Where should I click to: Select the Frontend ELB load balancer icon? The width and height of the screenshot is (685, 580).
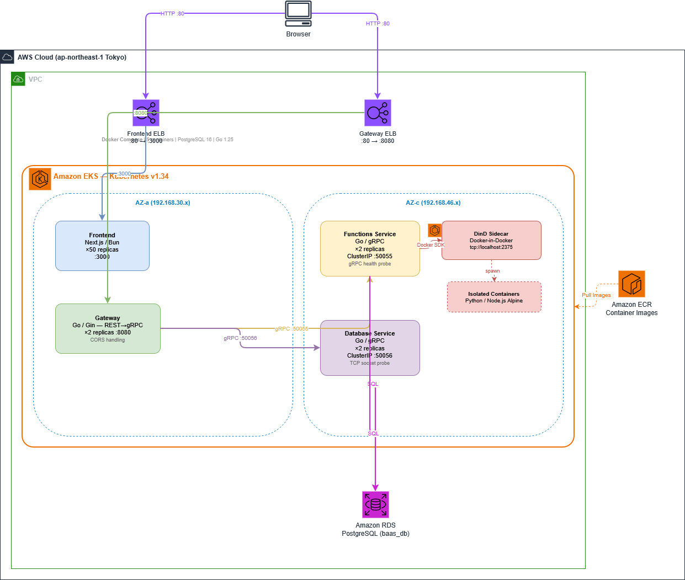pos(146,113)
